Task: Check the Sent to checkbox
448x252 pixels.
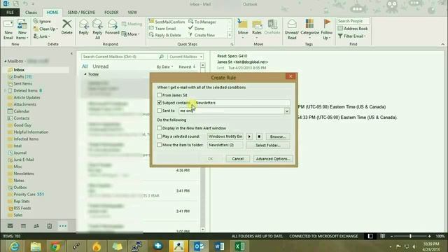Action: click(x=160, y=111)
